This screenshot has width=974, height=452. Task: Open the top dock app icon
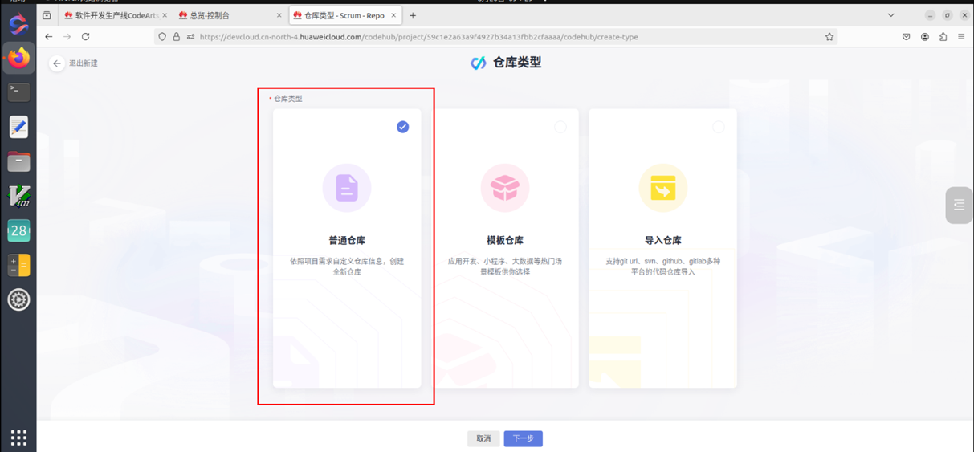pos(18,24)
